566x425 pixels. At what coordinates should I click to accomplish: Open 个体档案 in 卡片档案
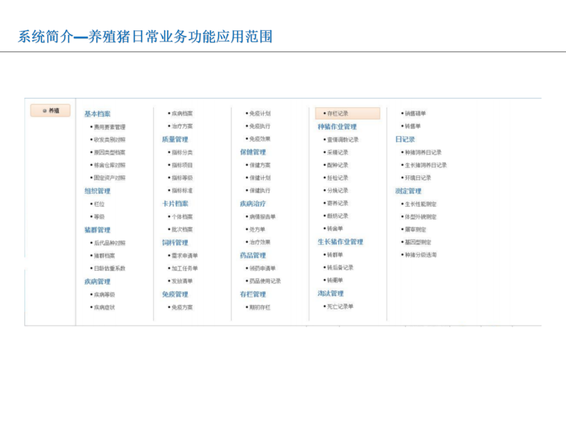182,217
